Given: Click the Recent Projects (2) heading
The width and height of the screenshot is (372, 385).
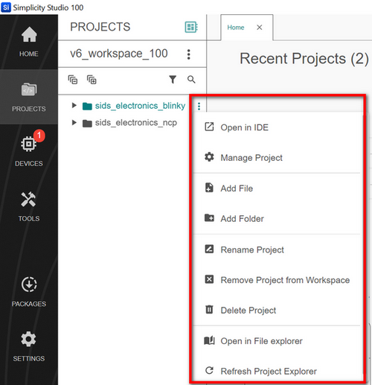Looking at the screenshot, I should pyautogui.click(x=304, y=59).
